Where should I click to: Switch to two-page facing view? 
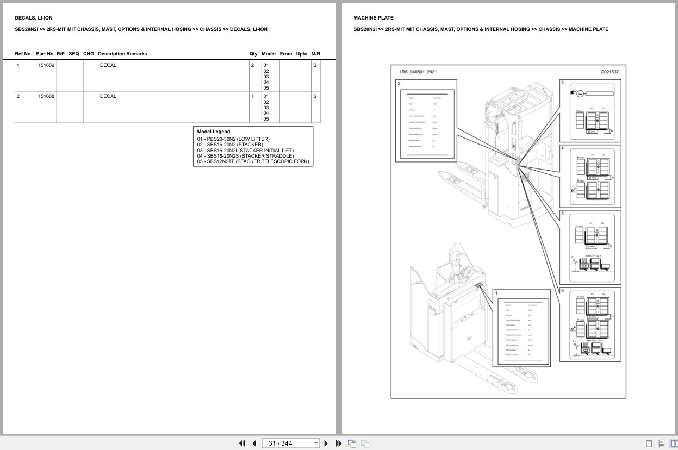[674, 443]
